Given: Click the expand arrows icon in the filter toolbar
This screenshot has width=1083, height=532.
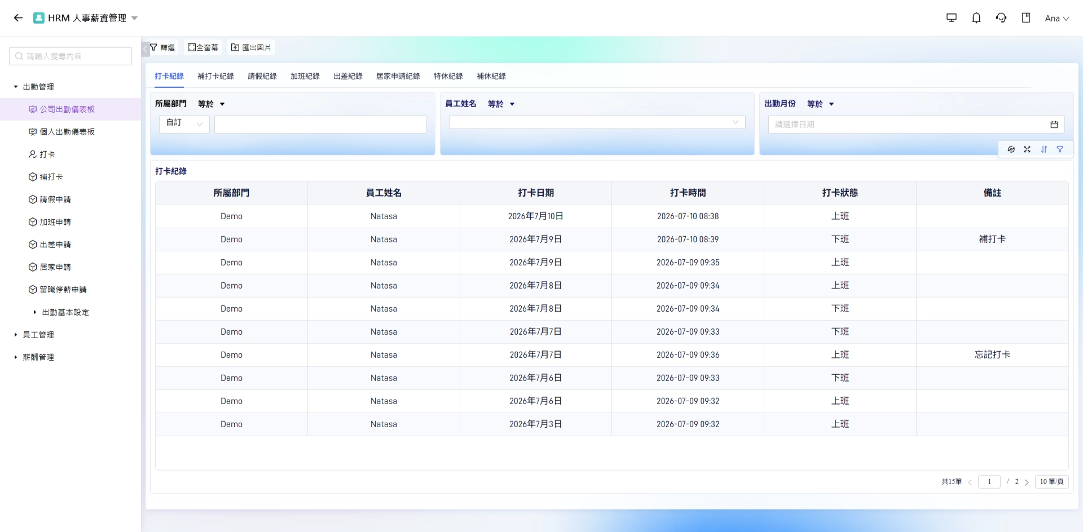Looking at the screenshot, I should coord(1027,149).
